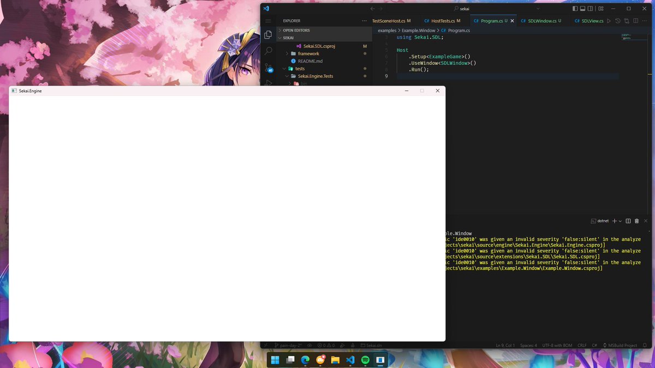The height and width of the screenshot is (368, 655).
Task: Open the Search view in activity bar
Action: coord(268,51)
